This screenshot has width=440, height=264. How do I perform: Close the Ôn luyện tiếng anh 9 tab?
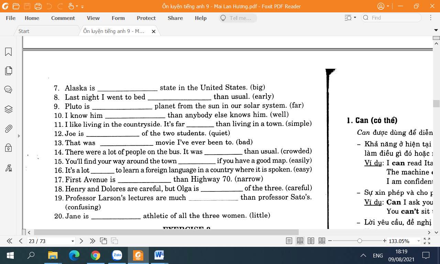click(154, 31)
